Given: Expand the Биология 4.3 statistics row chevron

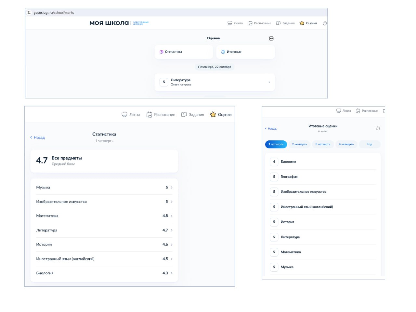Looking at the screenshot, I should 172,273.
